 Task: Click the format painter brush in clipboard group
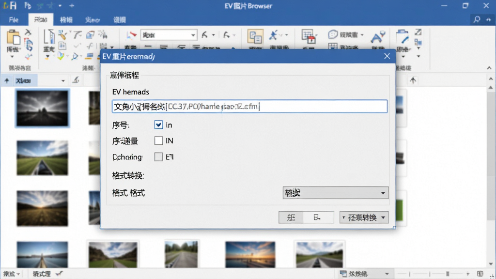click(29, 57)
